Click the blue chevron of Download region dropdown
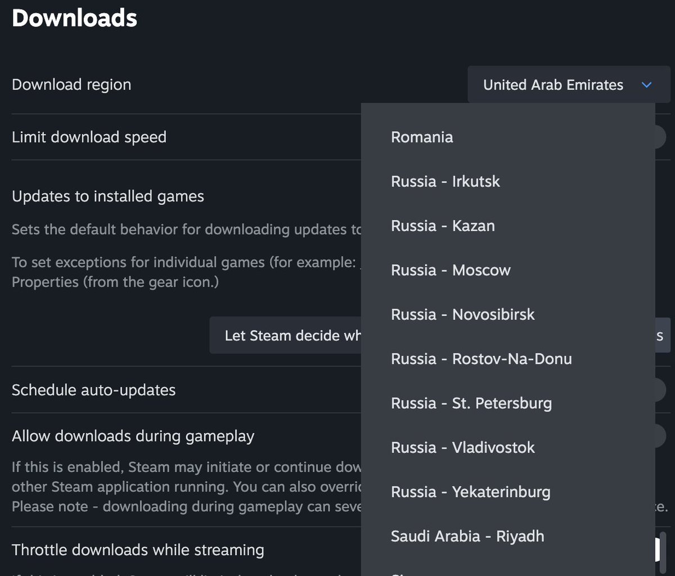 tap(646, 85)
